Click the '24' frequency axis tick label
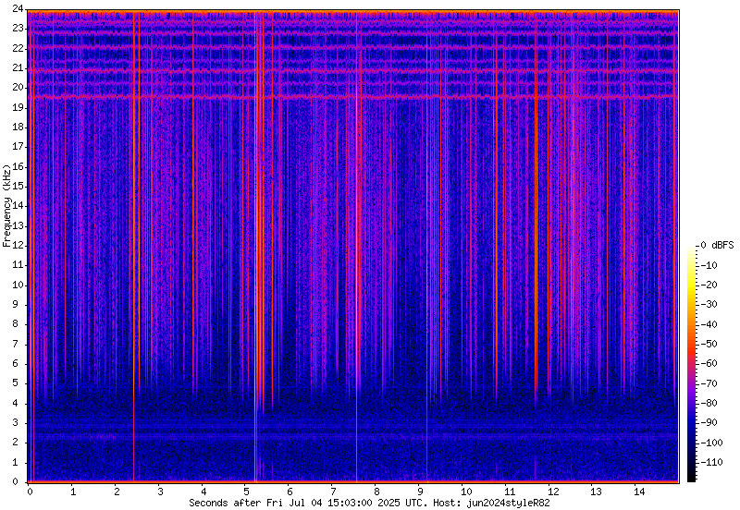The image size is (740, 510). point(18,8)
